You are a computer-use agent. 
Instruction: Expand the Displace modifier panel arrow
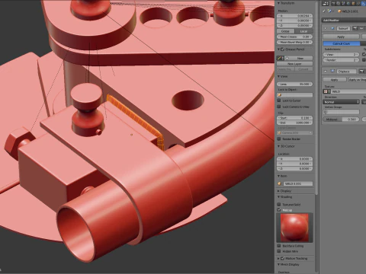[326, 72]
